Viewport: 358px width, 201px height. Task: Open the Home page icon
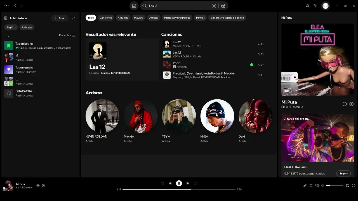[x=134, y=6]
